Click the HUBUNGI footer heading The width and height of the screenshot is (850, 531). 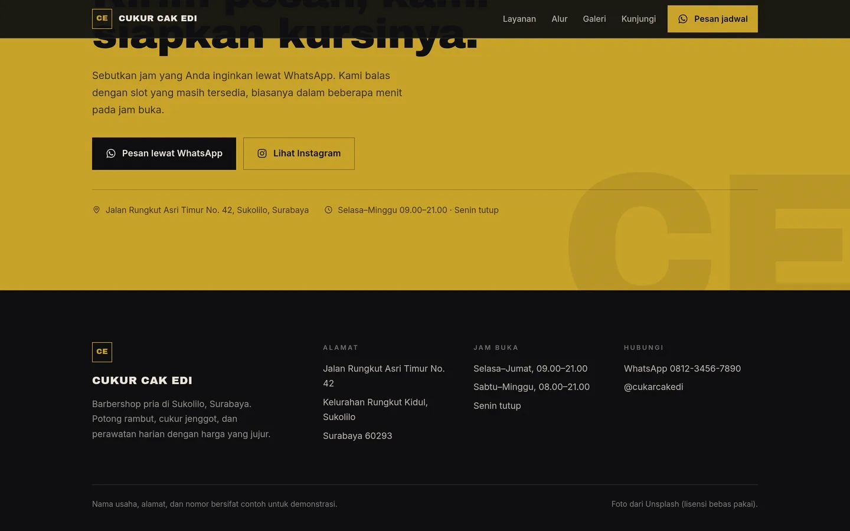[x=644, y=348]
